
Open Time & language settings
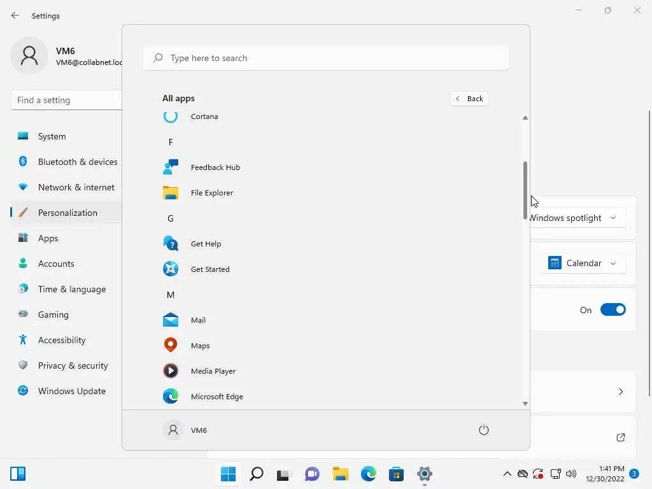click(66, 289)
